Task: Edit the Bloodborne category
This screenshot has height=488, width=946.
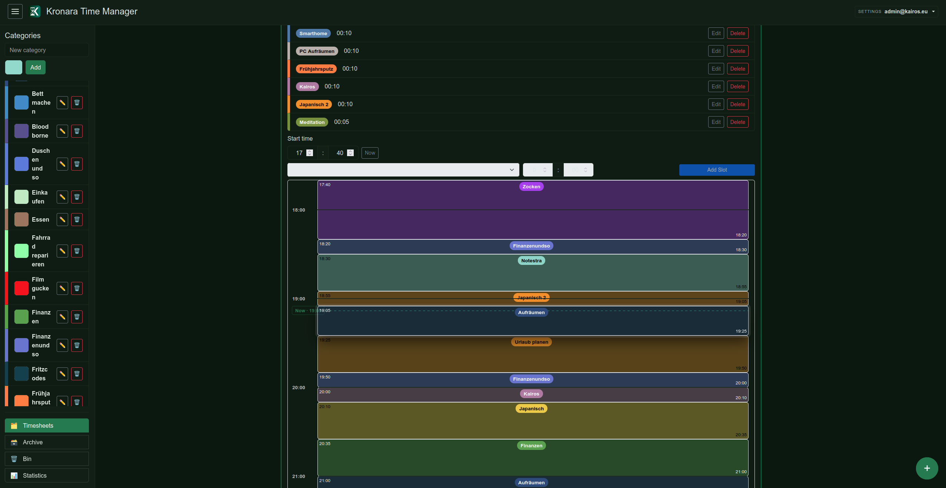Action: pos(62,131)
